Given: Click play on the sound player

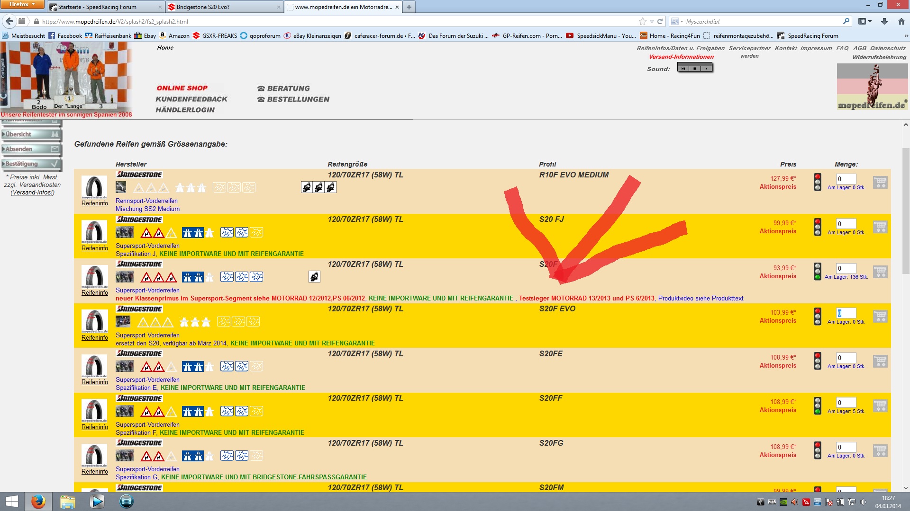Looking at the screenshot, I should tap(706, 69).
